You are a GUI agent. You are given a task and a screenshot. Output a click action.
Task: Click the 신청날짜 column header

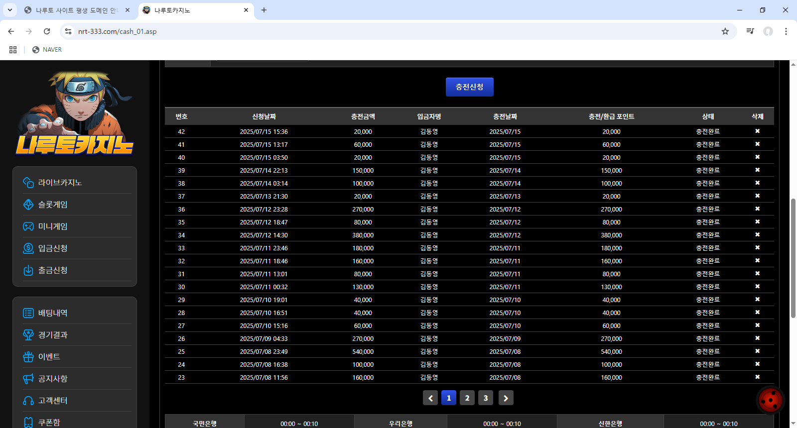[x=264, y=116]
